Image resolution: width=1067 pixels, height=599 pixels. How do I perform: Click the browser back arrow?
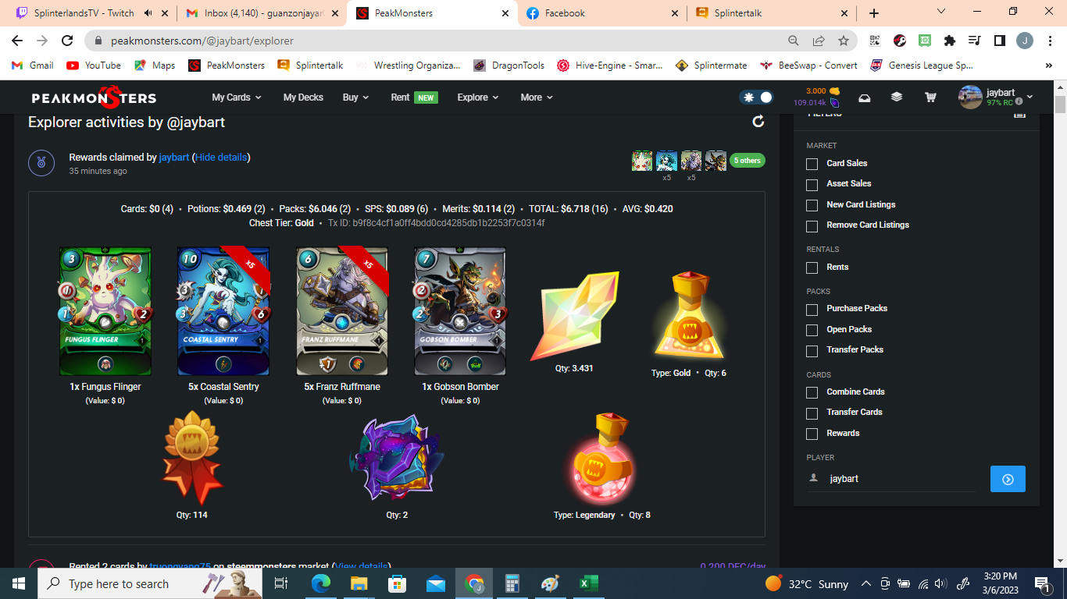[x=17, y=41]
